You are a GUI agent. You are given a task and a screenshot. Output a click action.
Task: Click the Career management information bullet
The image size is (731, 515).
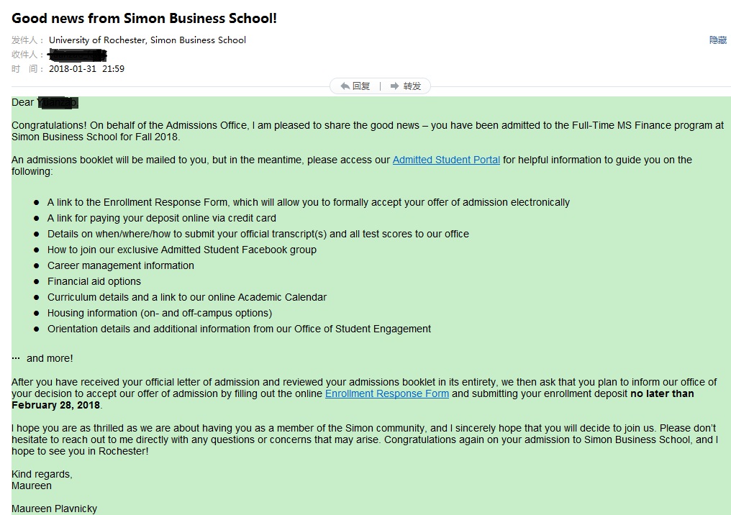click(x=121, y=265)
